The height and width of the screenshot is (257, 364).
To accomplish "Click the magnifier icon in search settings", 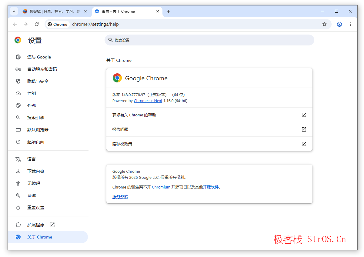I will pos(110,40).
